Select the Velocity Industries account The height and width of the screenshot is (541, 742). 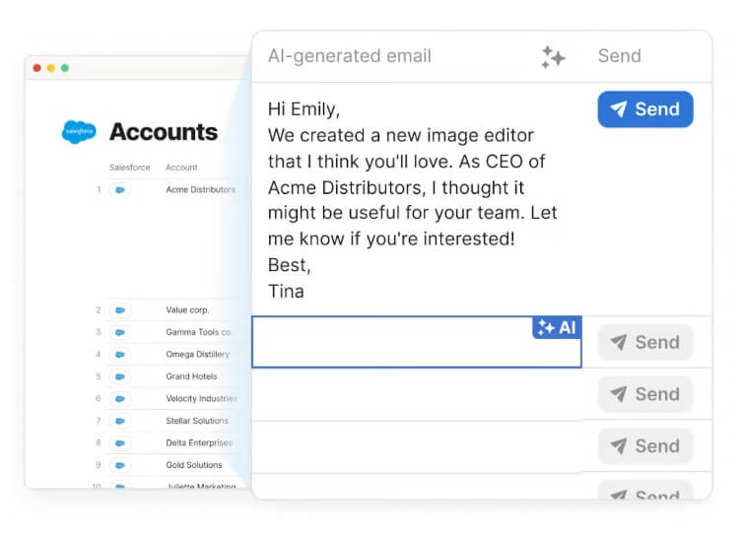[x=202, y=398]
